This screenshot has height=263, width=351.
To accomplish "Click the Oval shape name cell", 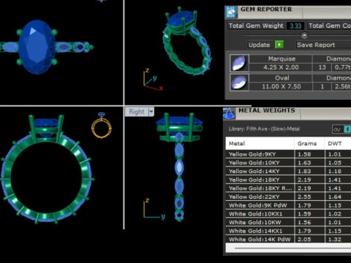I will [x=281, y=78].
